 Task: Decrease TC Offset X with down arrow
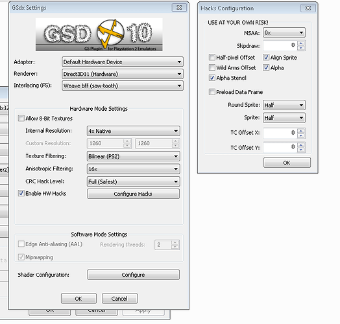(x=301, y=136)
